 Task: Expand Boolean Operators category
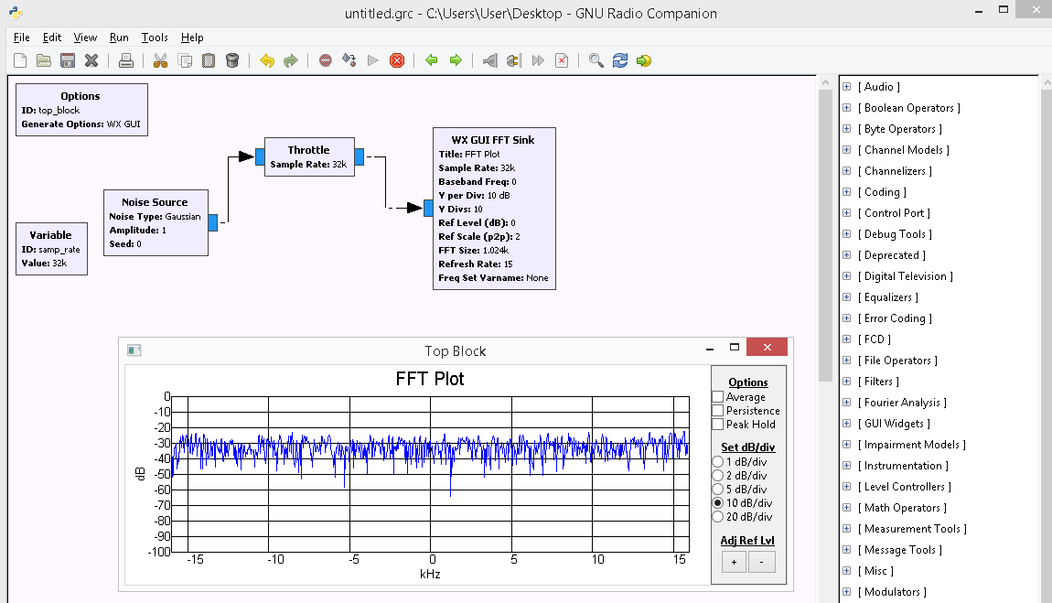(847, 107)
